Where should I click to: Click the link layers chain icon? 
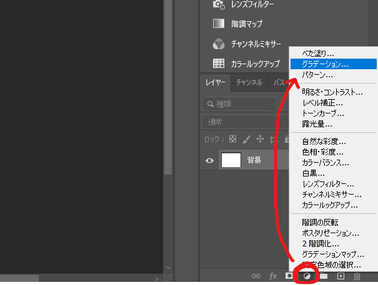click(x=256, y=276)
